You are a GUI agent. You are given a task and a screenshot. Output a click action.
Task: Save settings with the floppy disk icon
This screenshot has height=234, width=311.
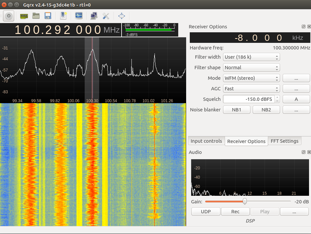[48, 16]
